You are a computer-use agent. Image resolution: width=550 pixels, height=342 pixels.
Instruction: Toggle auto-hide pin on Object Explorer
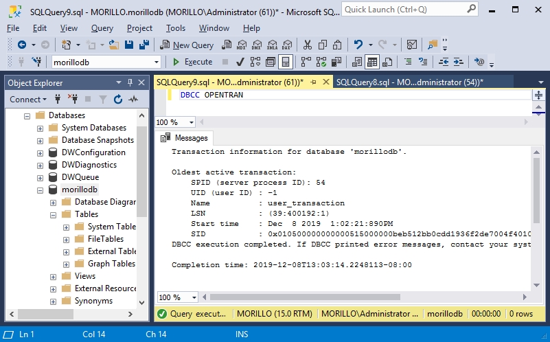tap(130, 82)
